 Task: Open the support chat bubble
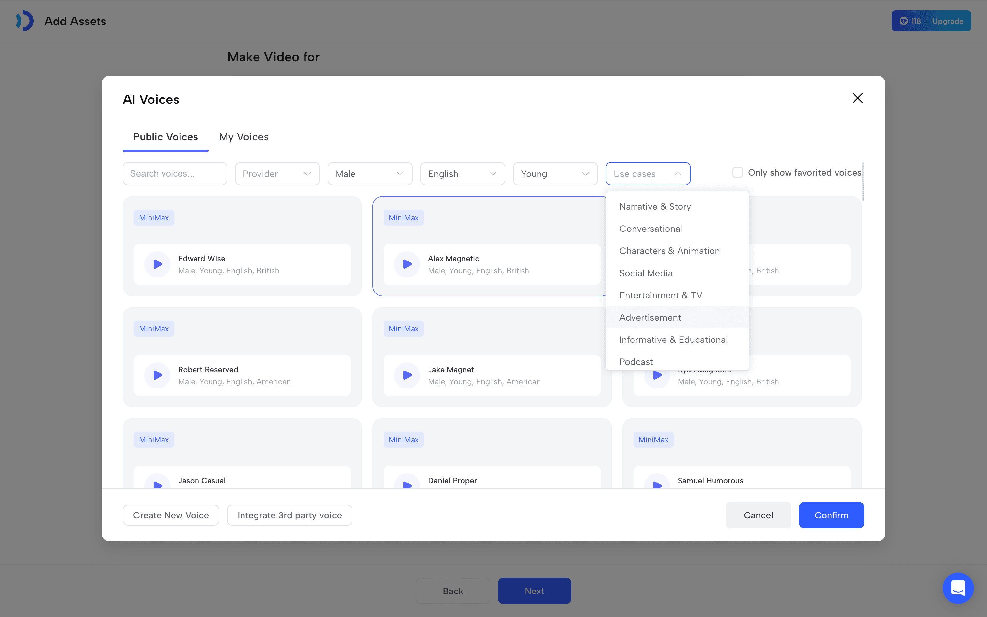coord(958,588)
